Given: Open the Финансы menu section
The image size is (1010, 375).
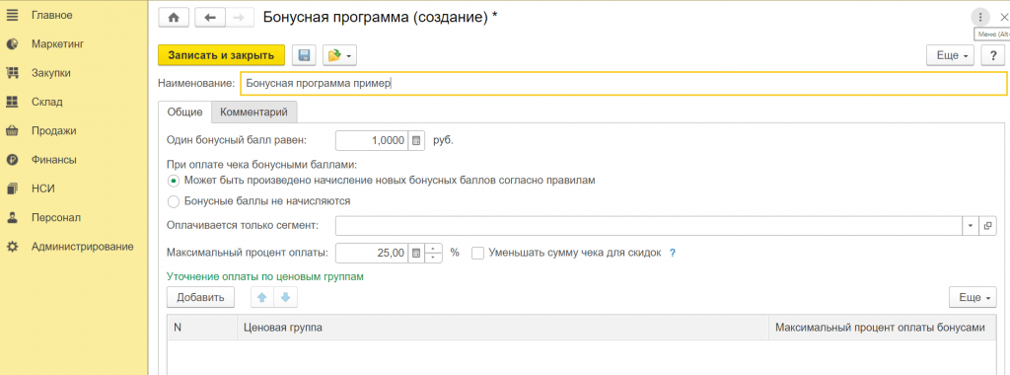Looking at the screenshot, I should click(x=54, y=160).
